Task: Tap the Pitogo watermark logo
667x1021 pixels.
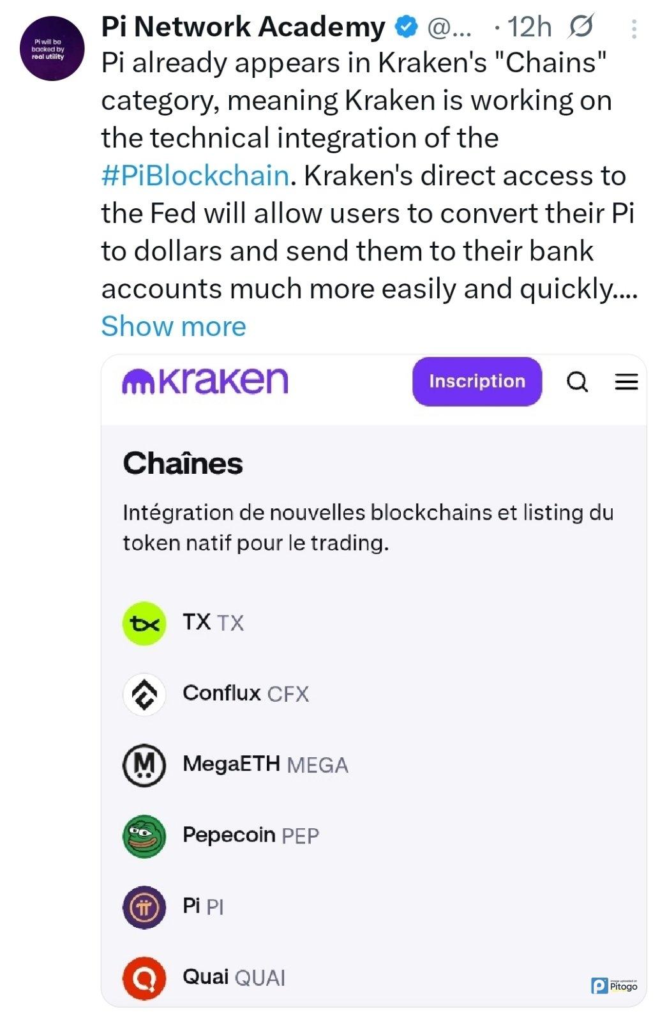Action: tap(614, 985)
